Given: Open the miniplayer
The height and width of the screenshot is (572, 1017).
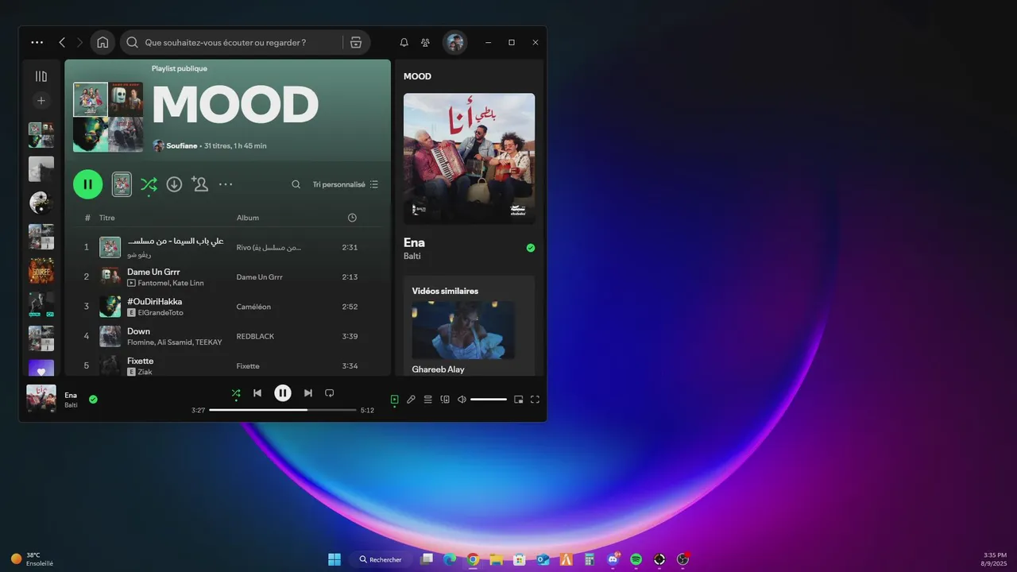Looking at the screenshot, I should click(x=518, y=399).
